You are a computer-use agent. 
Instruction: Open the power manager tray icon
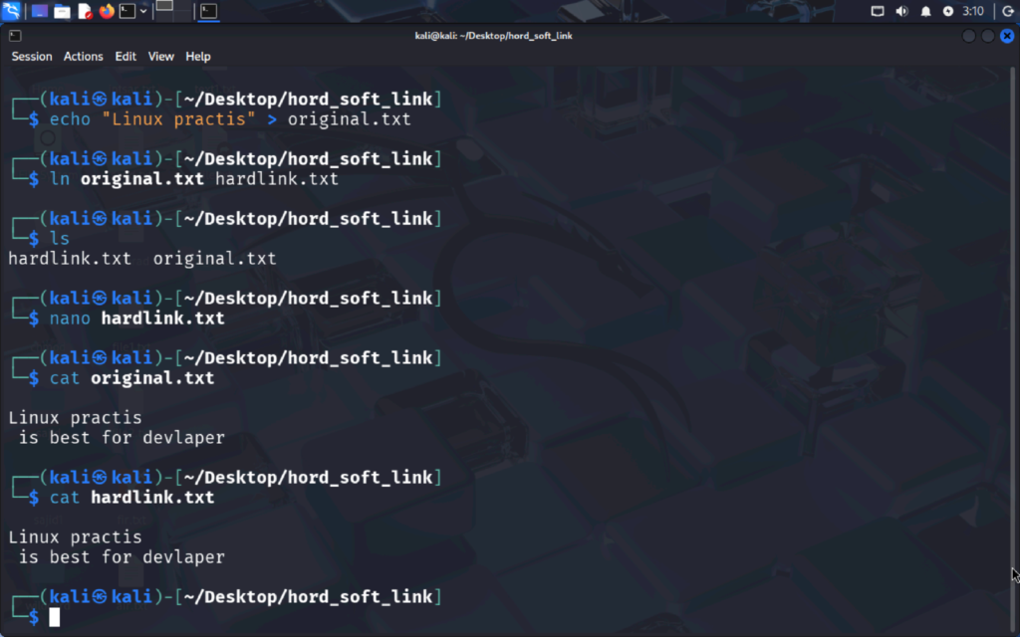point(948,12)
